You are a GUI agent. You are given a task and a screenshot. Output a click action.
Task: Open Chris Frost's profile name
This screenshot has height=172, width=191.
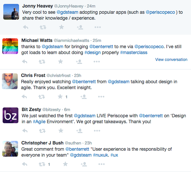pos(33,75)
